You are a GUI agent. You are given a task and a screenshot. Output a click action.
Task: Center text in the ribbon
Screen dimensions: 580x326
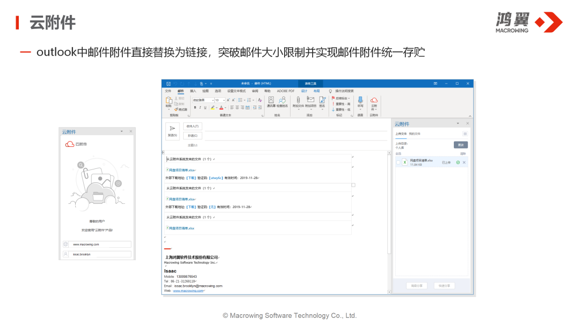click(237, 108)
